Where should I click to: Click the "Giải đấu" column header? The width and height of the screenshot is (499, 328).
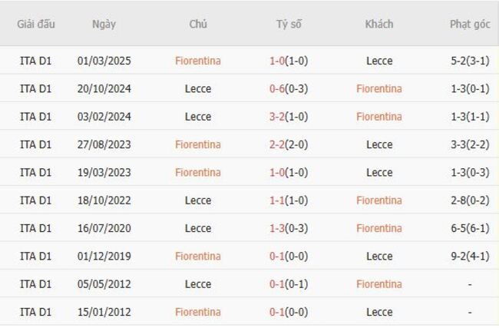pyautogui.click(x=36, y=24)
